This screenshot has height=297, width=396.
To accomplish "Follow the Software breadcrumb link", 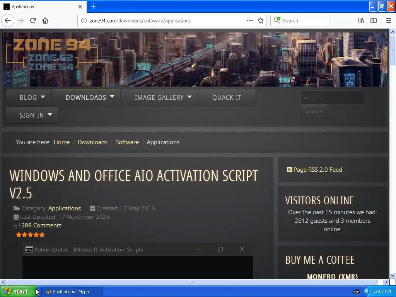I will tap(127, 142).
